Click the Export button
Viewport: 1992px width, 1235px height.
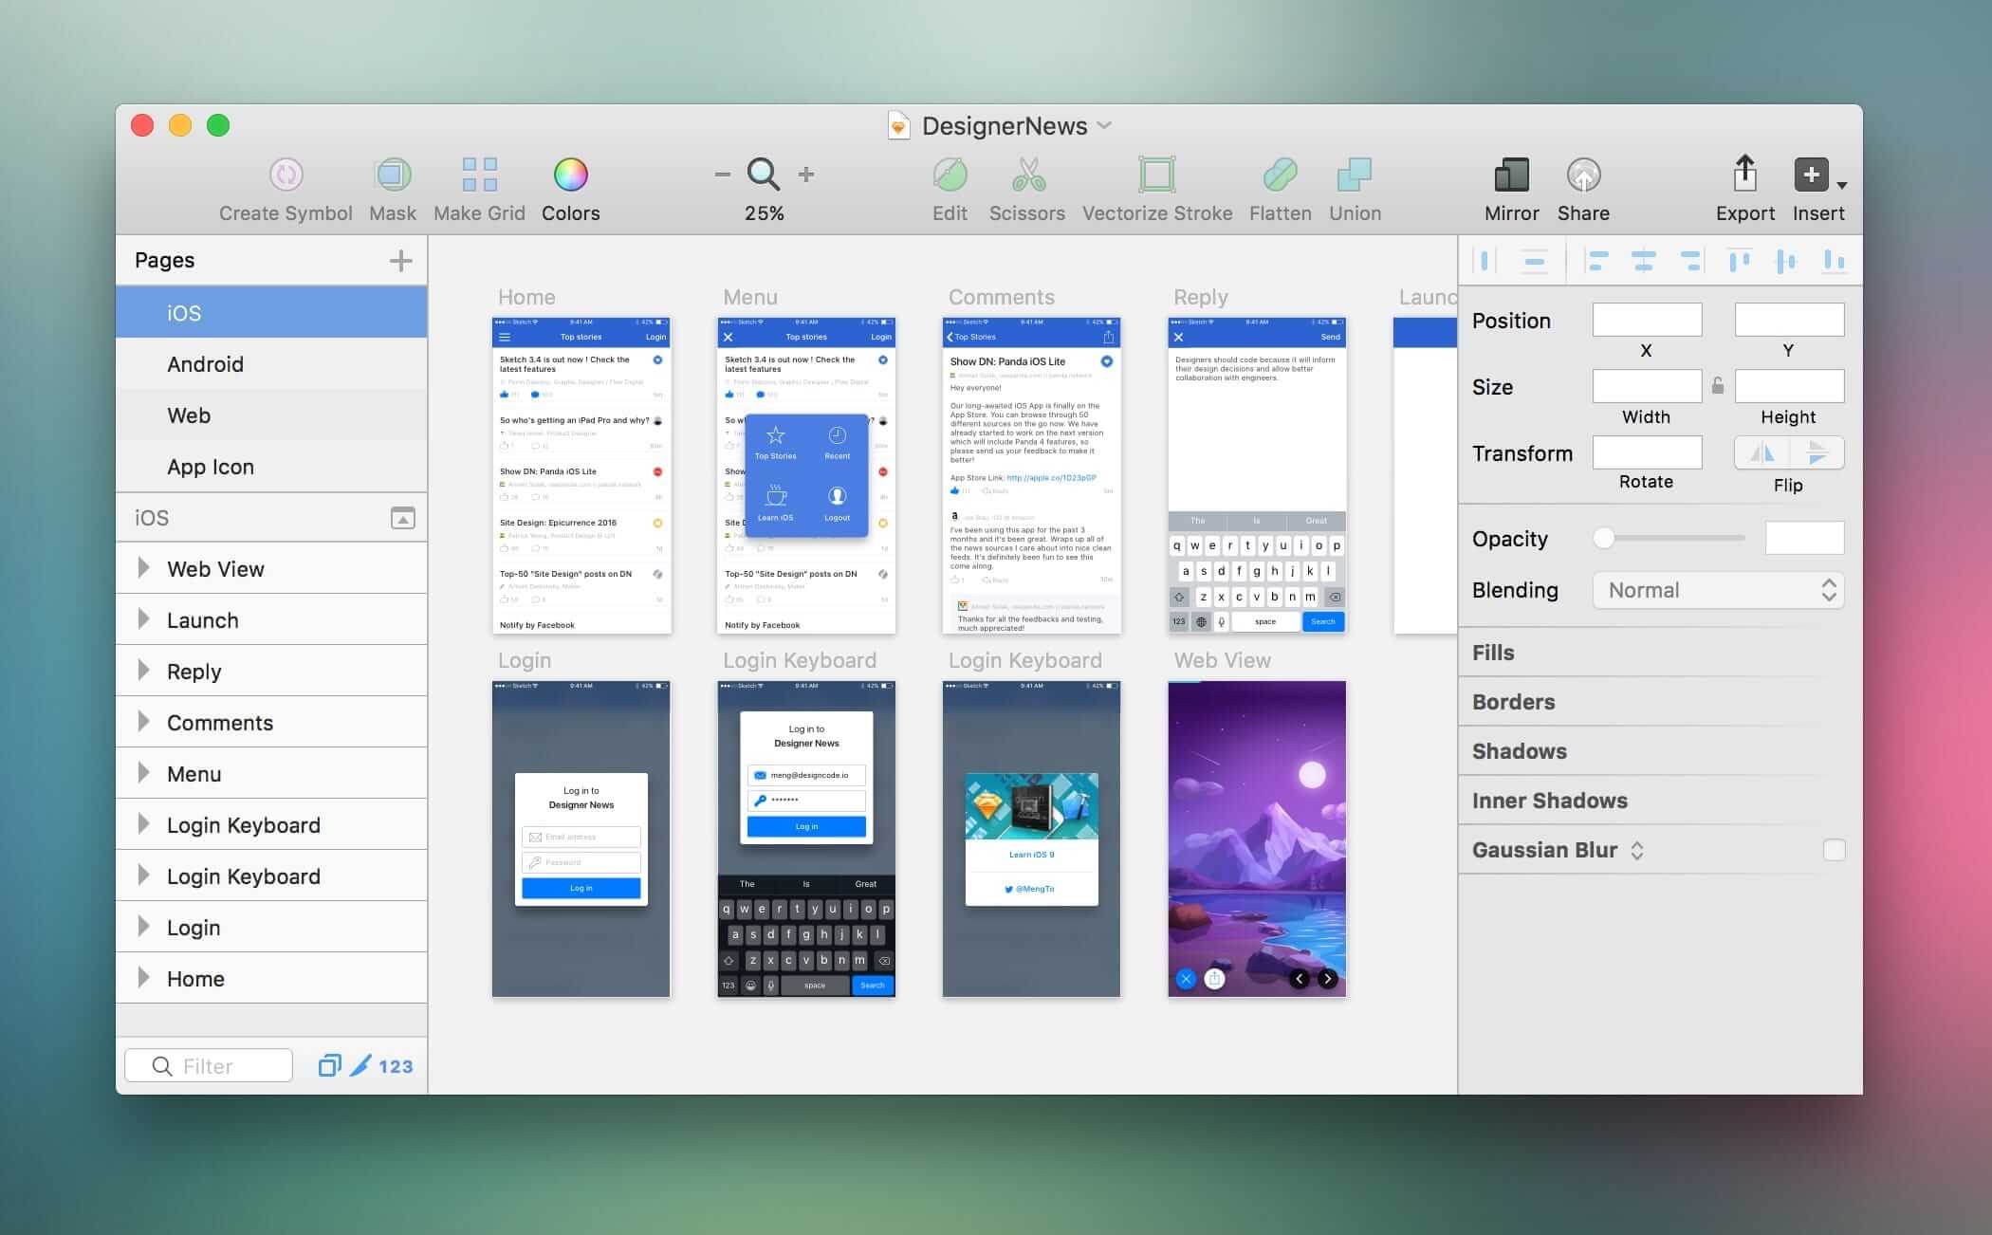(x=1740, y=188)
